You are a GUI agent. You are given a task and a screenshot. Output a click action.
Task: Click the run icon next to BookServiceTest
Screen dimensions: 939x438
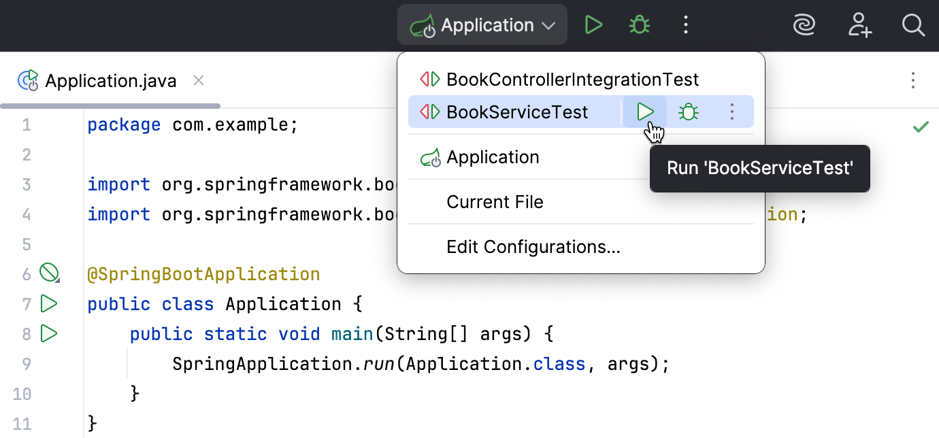click(x=644, y=112)
